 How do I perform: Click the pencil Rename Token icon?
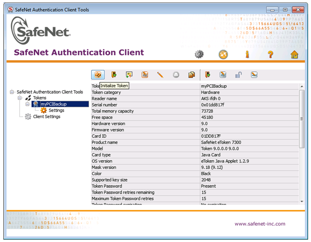[160, 75]
